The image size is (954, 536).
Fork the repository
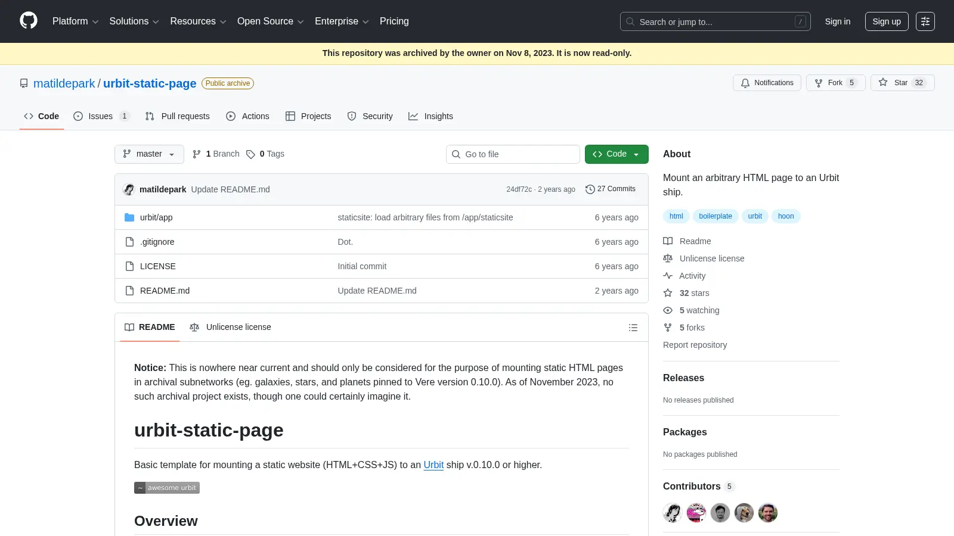coord(835,83)
